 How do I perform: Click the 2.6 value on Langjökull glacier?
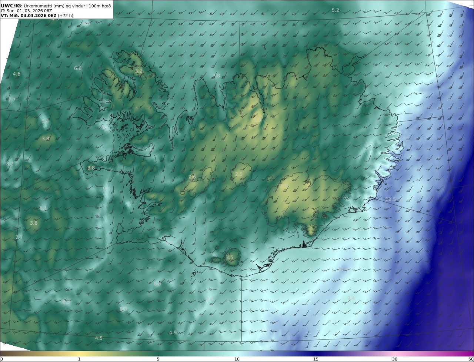[192, 177]
